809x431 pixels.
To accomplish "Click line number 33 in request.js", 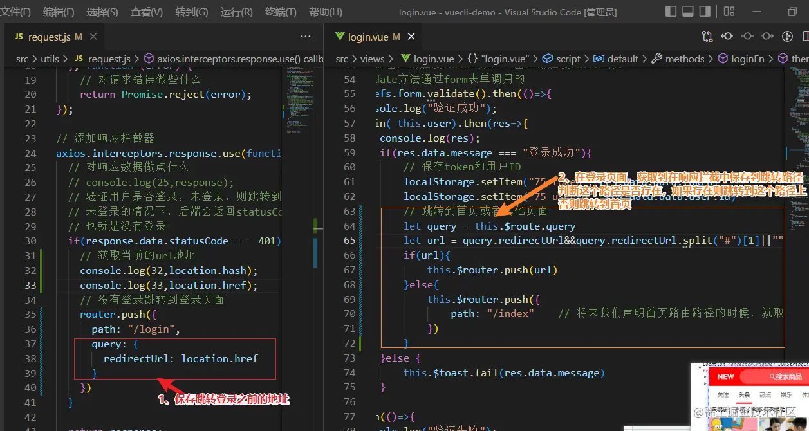I will [x=30, y=285].
